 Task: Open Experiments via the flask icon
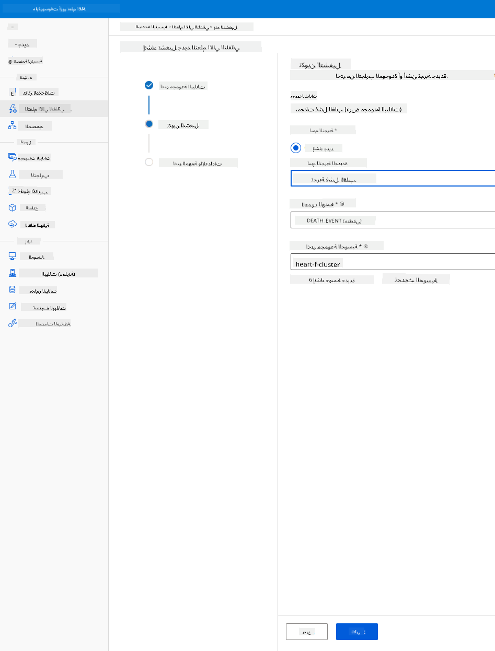[13, 174]
